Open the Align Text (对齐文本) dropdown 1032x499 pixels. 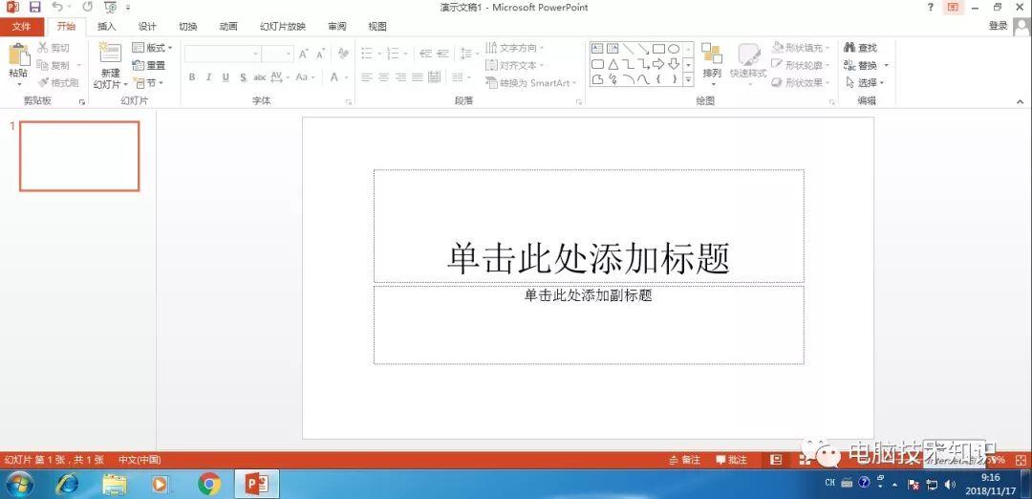tap(515, 65)
